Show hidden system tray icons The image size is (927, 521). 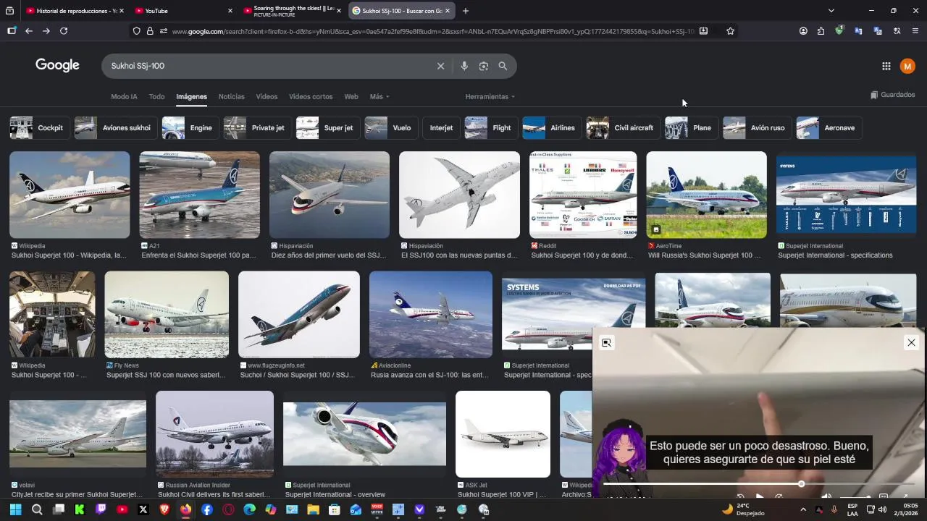[803, 509]
